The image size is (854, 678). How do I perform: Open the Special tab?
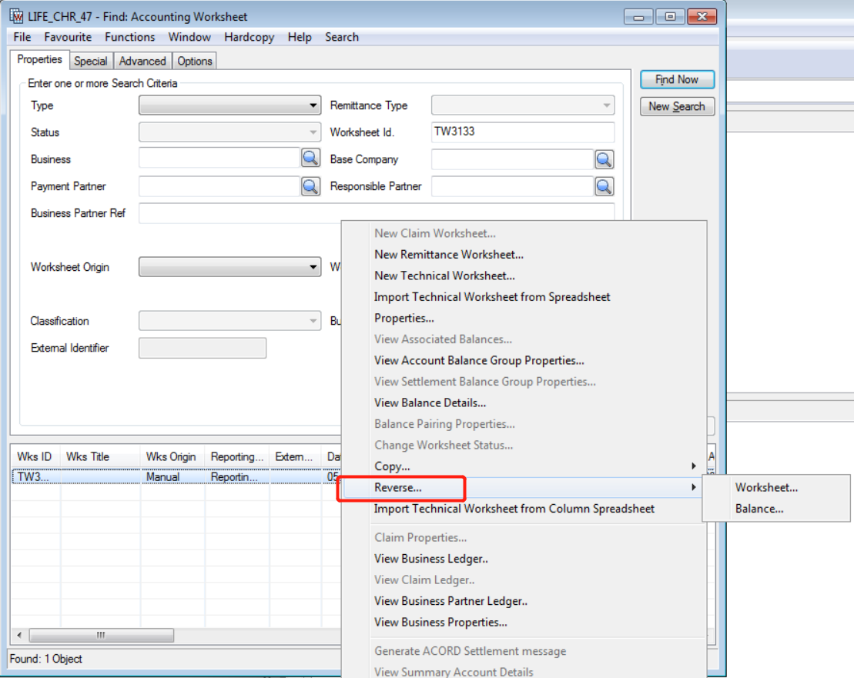click(x=90, y=61)
